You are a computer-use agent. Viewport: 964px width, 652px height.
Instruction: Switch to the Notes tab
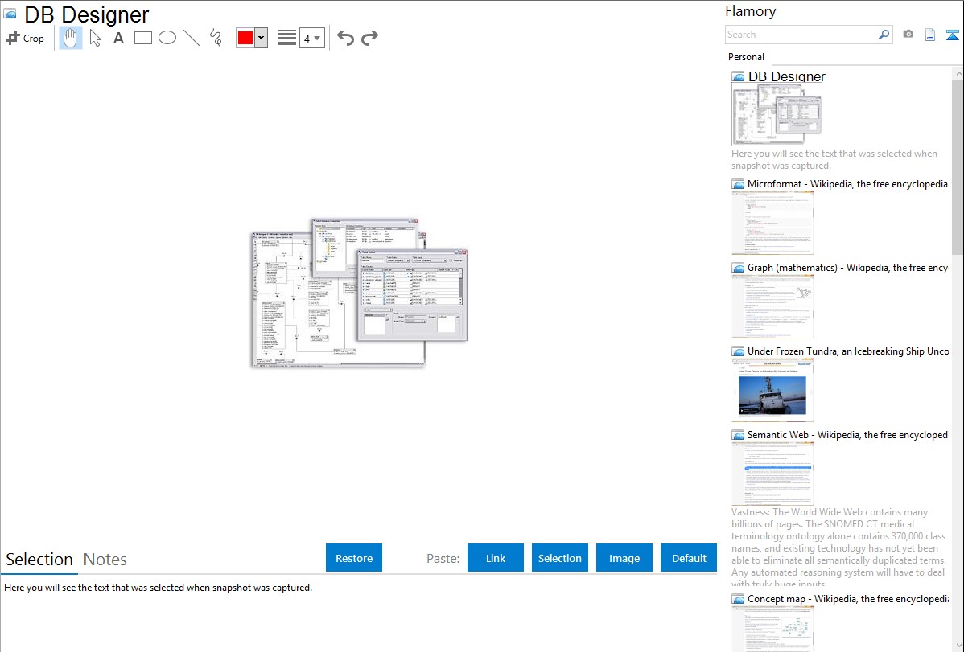(x=105, y=560)
